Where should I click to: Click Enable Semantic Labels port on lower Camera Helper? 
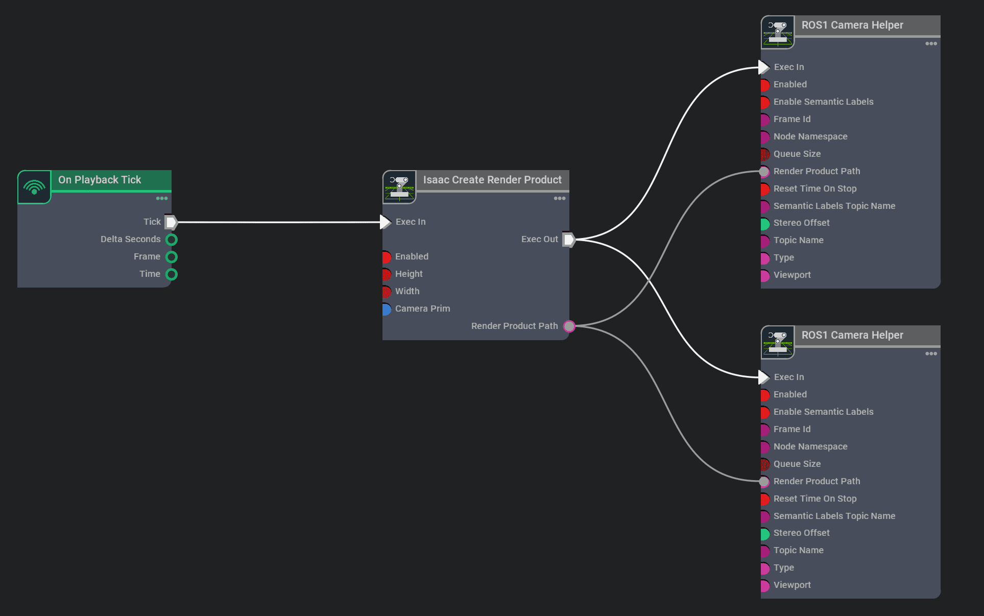click(765, 412)
